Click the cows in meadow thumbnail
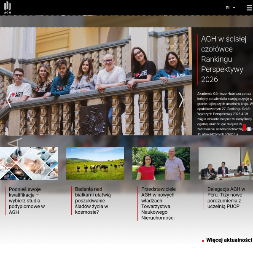 (95, 163)
